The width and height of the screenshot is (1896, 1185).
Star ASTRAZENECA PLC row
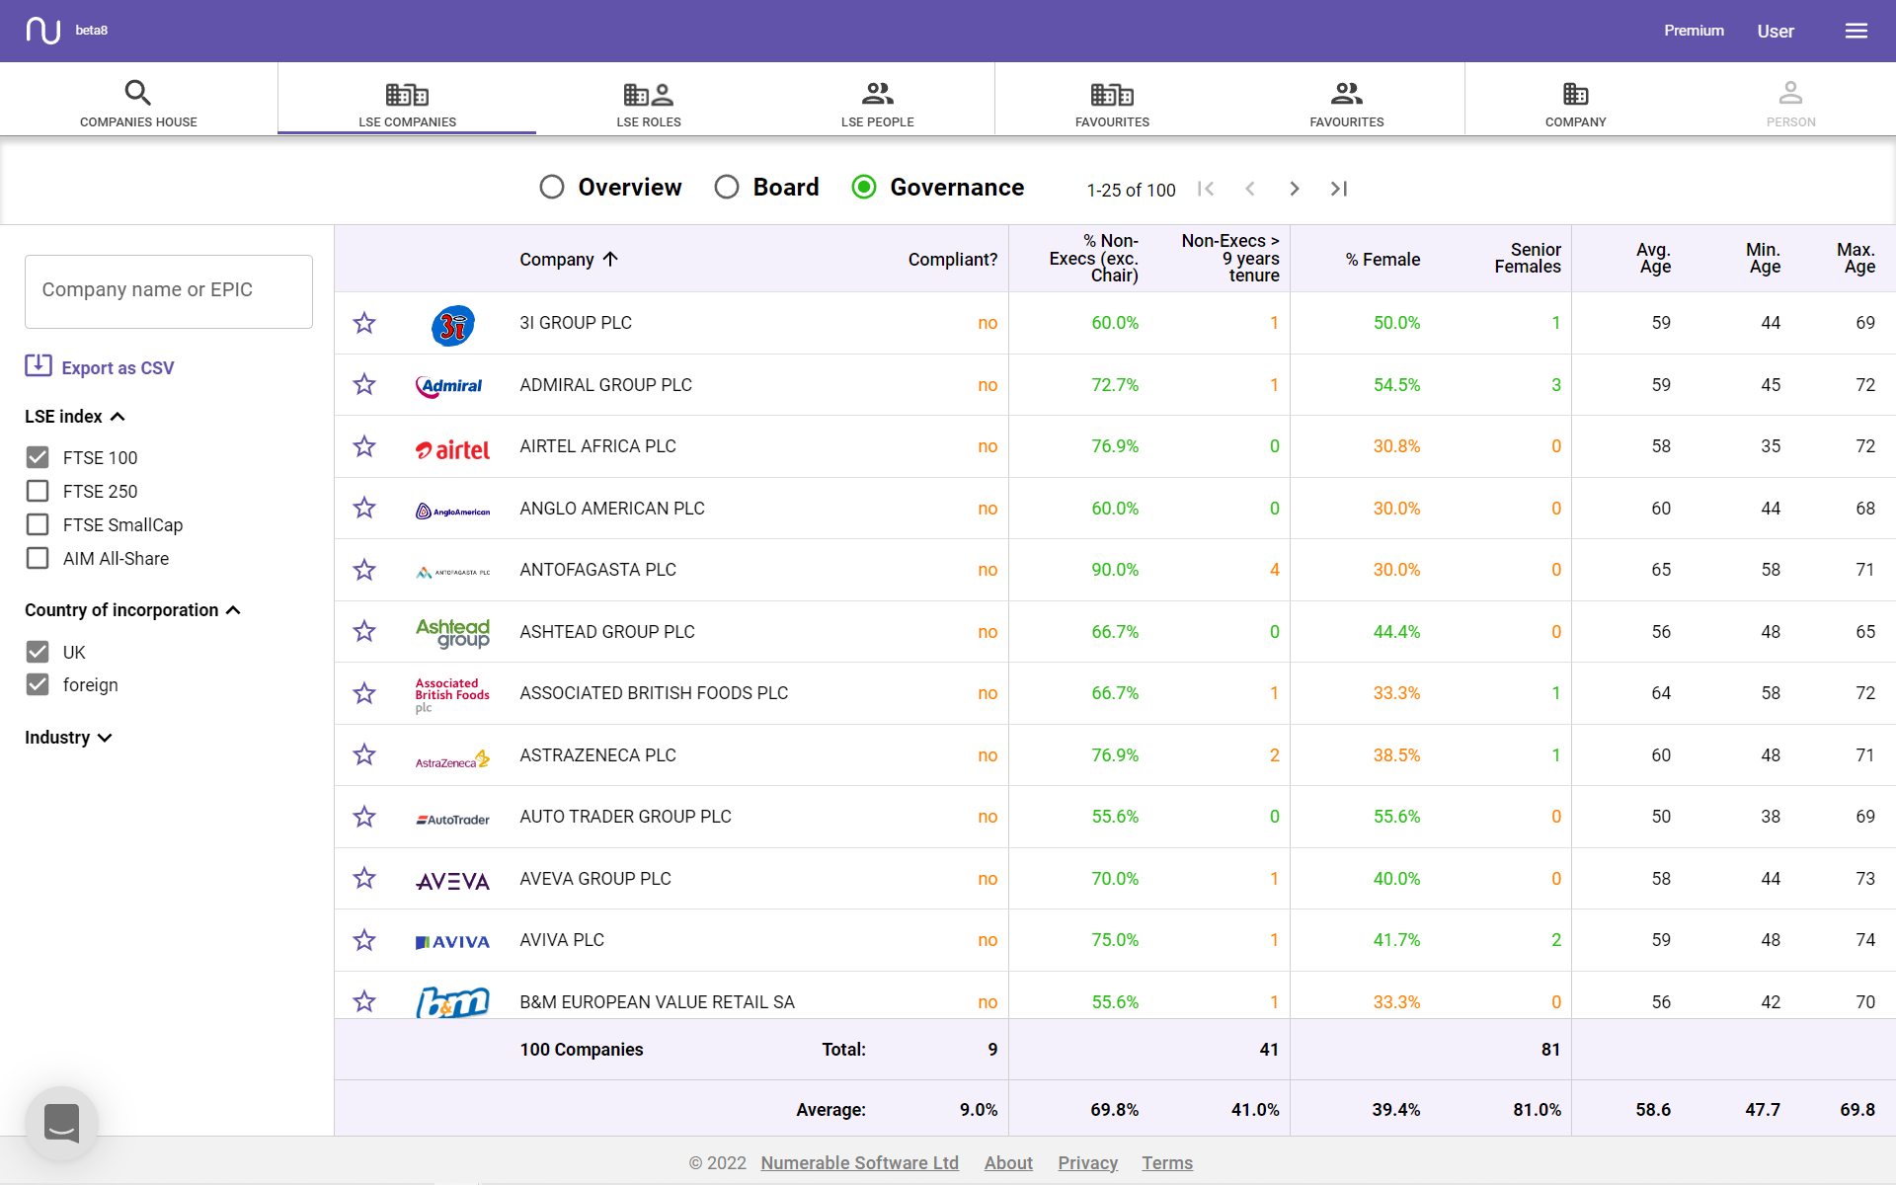(364, 754)
